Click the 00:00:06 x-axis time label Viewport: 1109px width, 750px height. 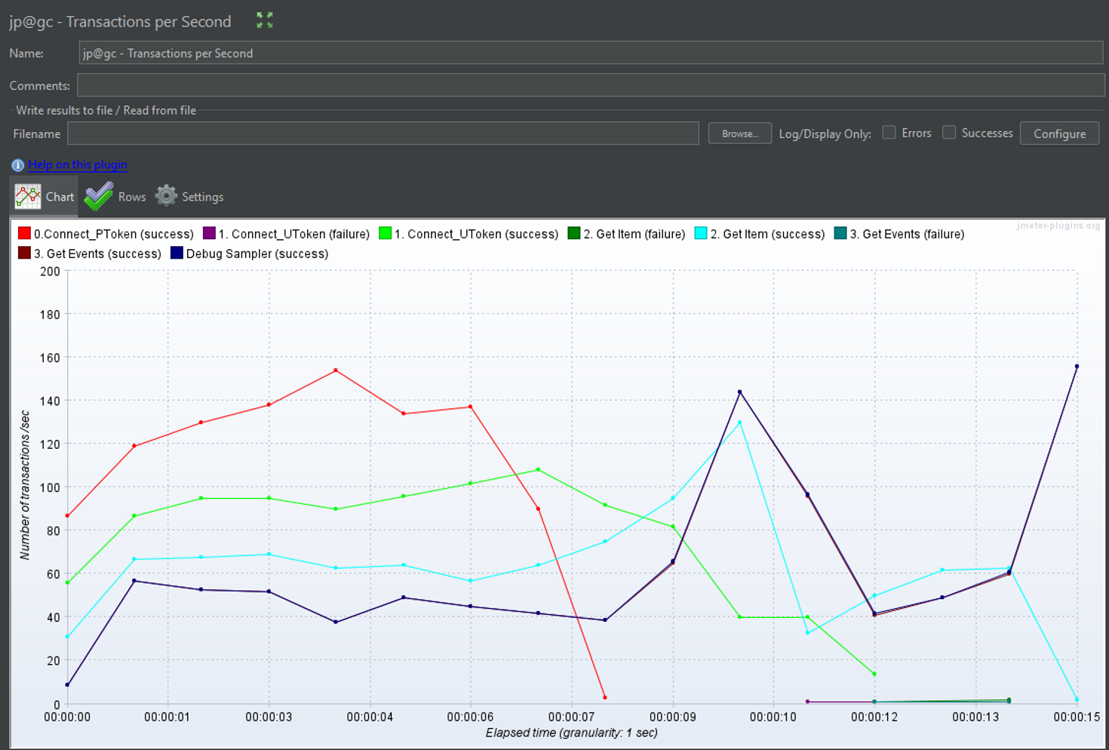click(x=471, y=717)
